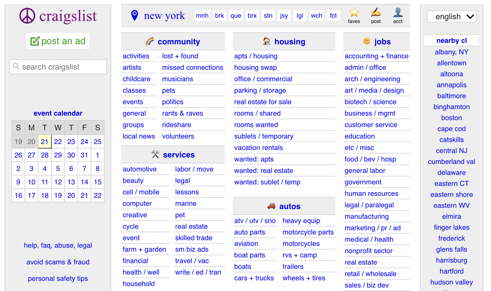Go to boston craigslist

[451, 118]
